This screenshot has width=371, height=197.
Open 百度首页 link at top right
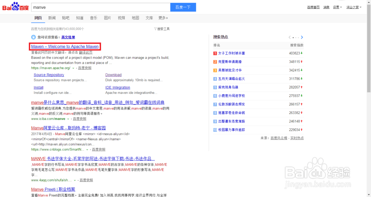pos(313,7)
